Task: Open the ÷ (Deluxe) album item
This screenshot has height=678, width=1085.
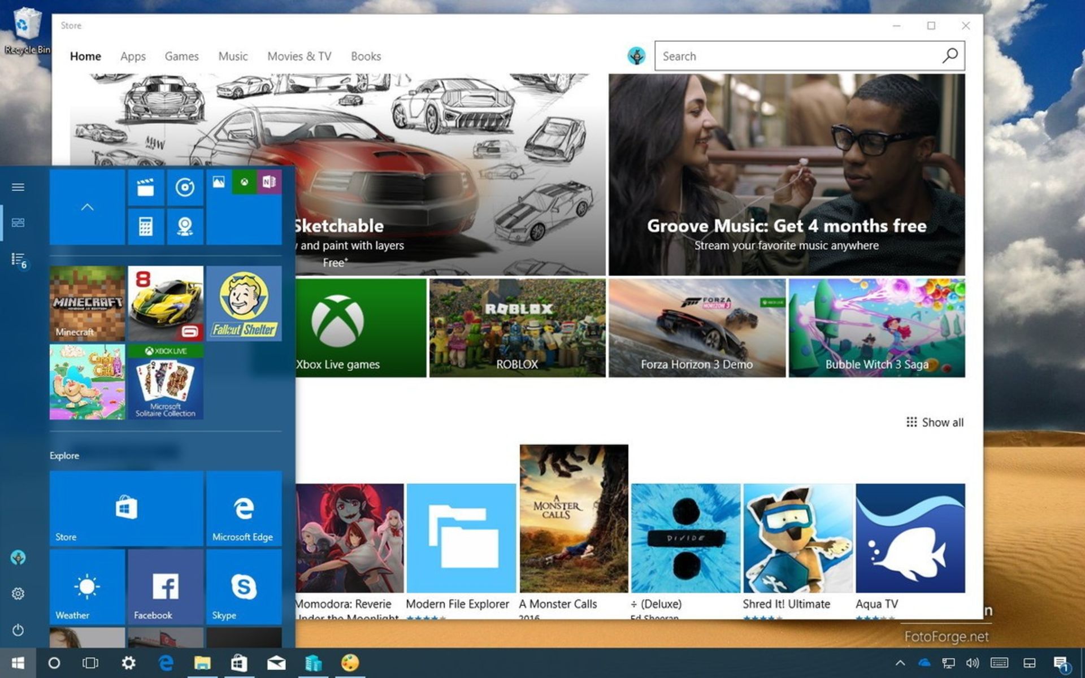Action: (685, 551)
